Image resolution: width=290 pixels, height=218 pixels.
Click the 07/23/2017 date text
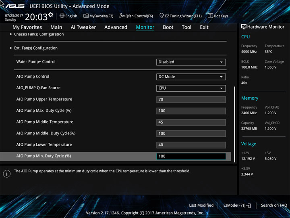(14, 16)
